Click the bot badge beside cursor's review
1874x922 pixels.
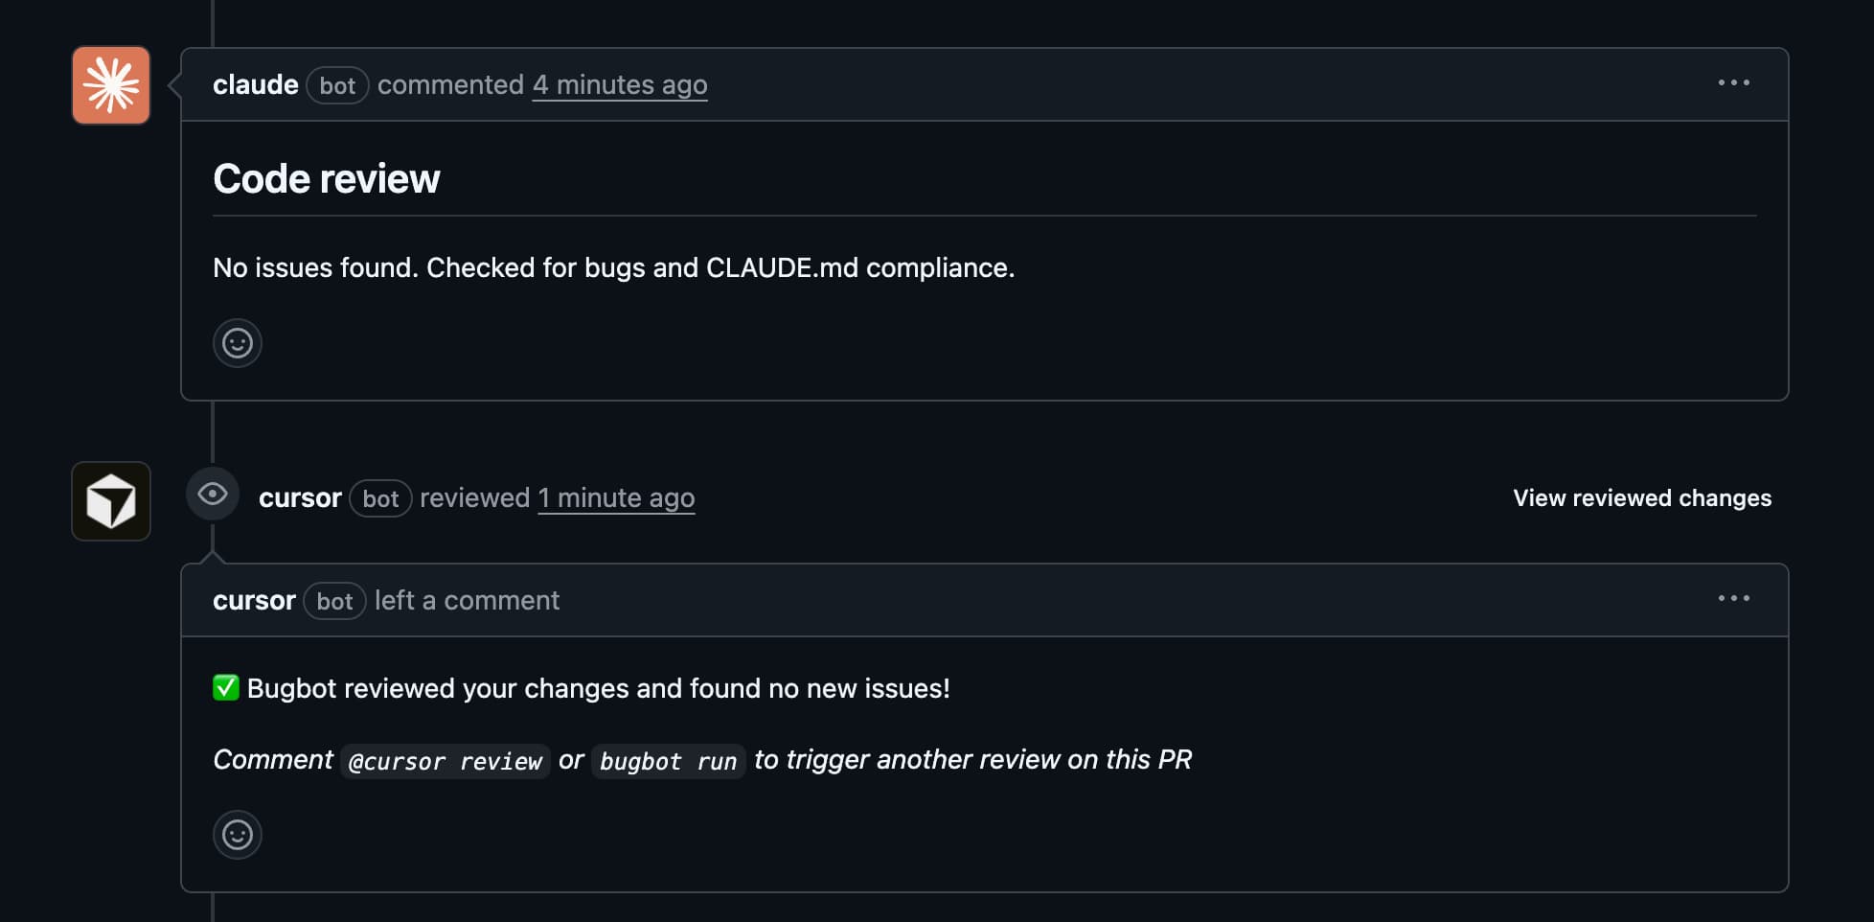point(380,498)
